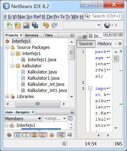The width and height of the screenshot is (127, 151).
Task: Open the configuration combo box in toolbar
Action: pyautogui.click(x=82, y=25)
